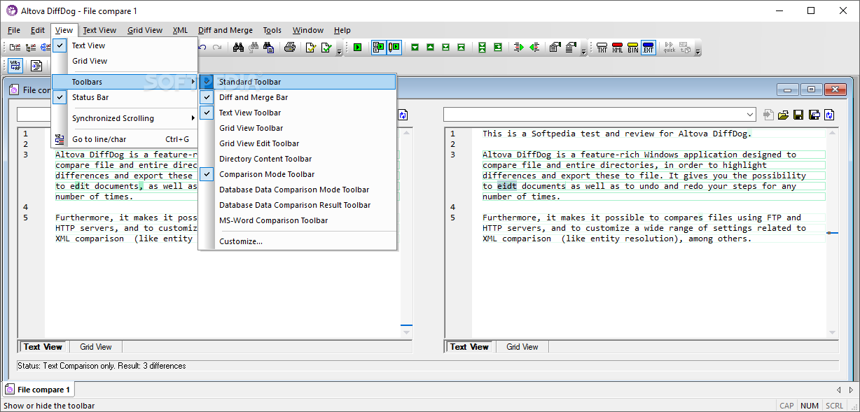Click the Redo arrow icon
The width and height of the screenshot is (860, 412).
[217, 48]
